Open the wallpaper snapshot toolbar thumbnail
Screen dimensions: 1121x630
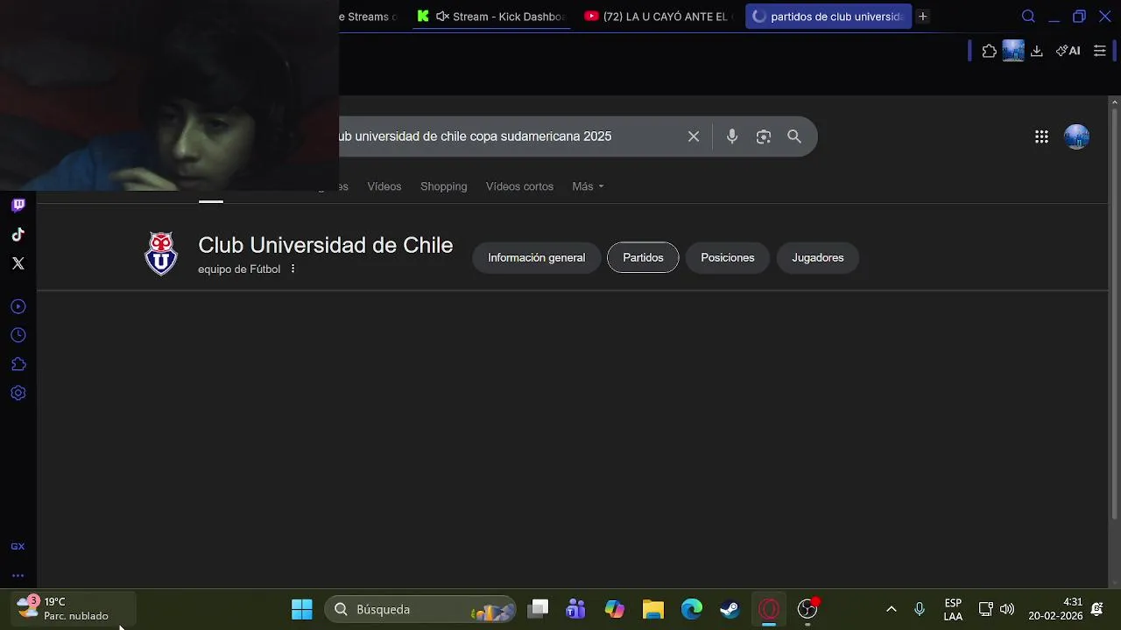click(1013, 51)
